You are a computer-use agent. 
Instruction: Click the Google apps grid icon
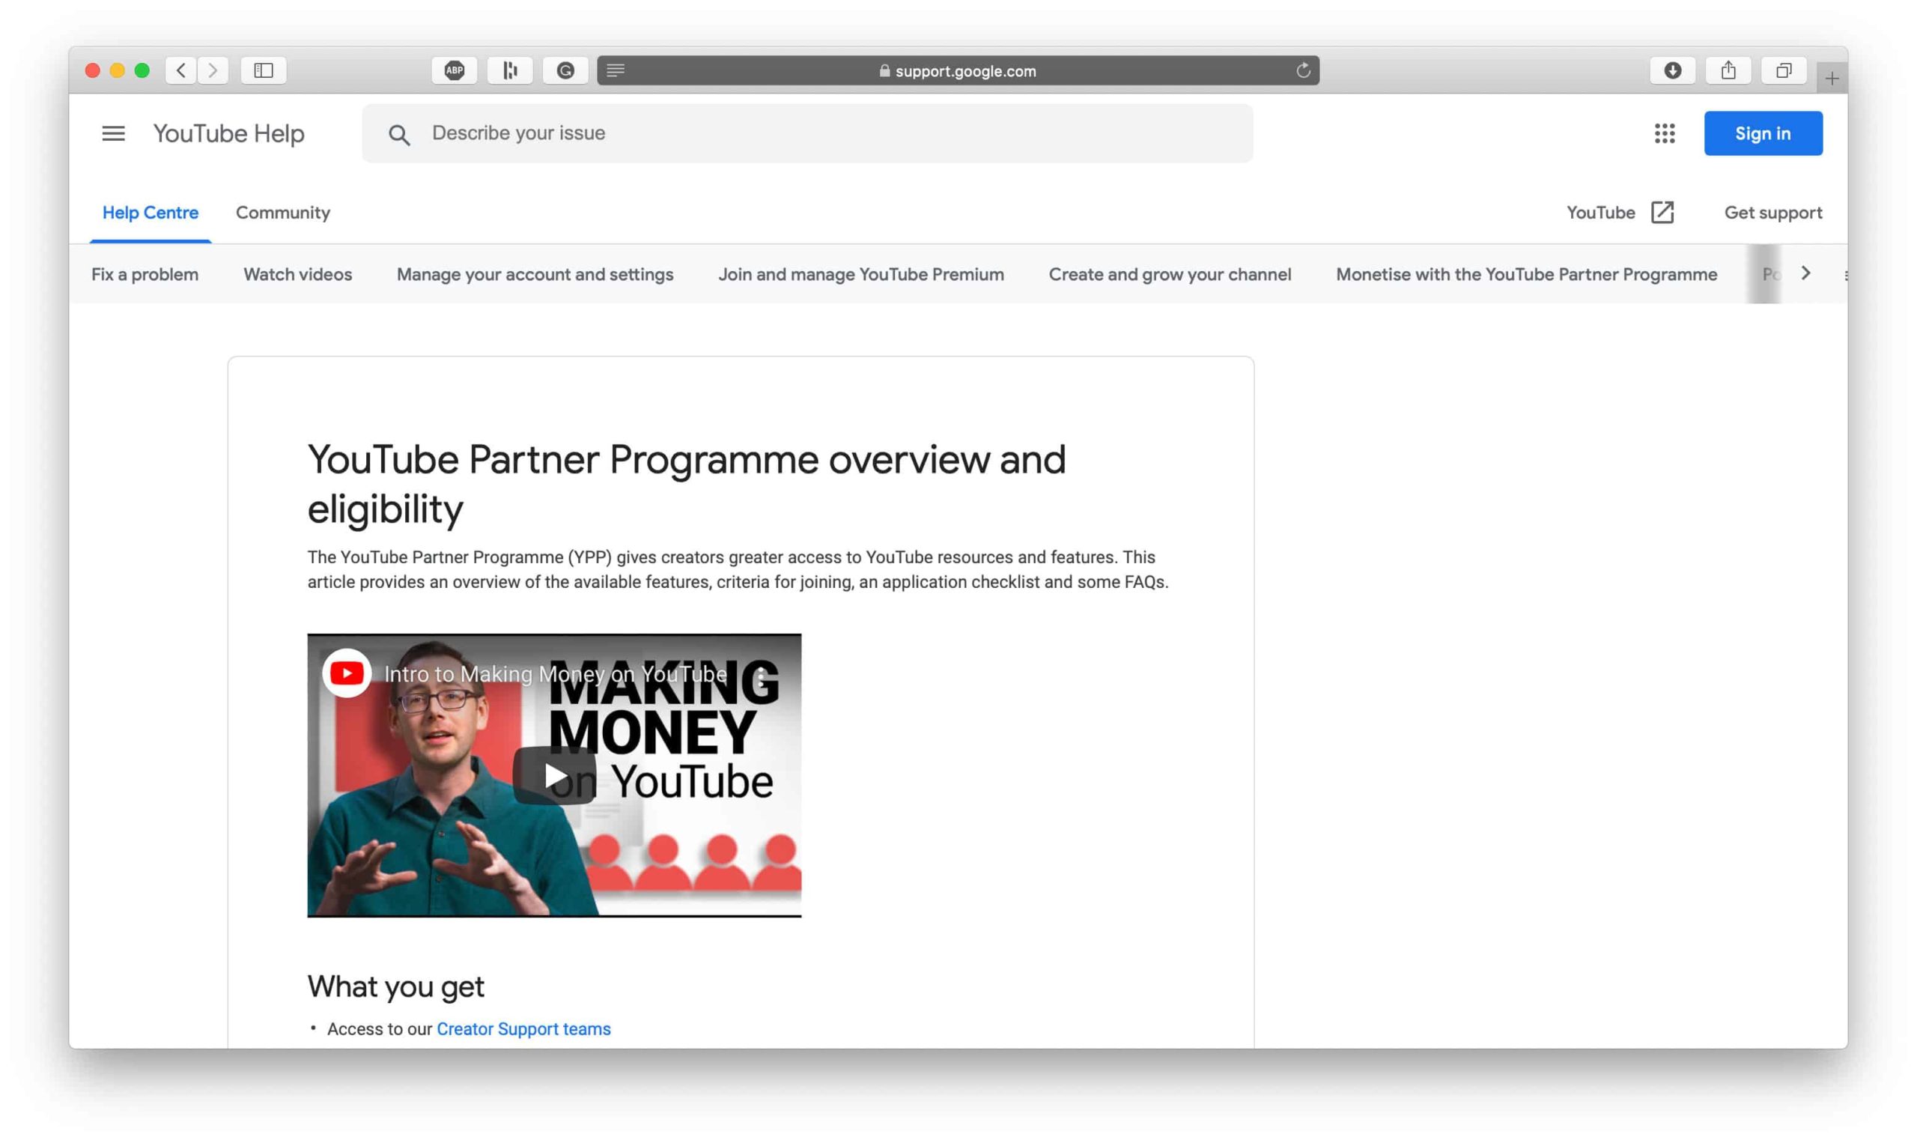(x=1665, y=132)
